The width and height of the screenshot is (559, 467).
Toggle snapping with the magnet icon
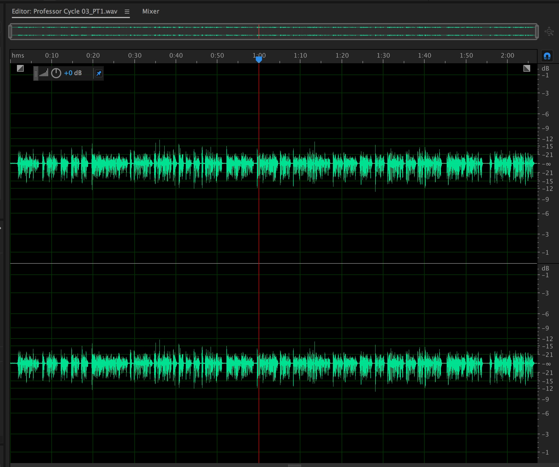pos(547,56)
